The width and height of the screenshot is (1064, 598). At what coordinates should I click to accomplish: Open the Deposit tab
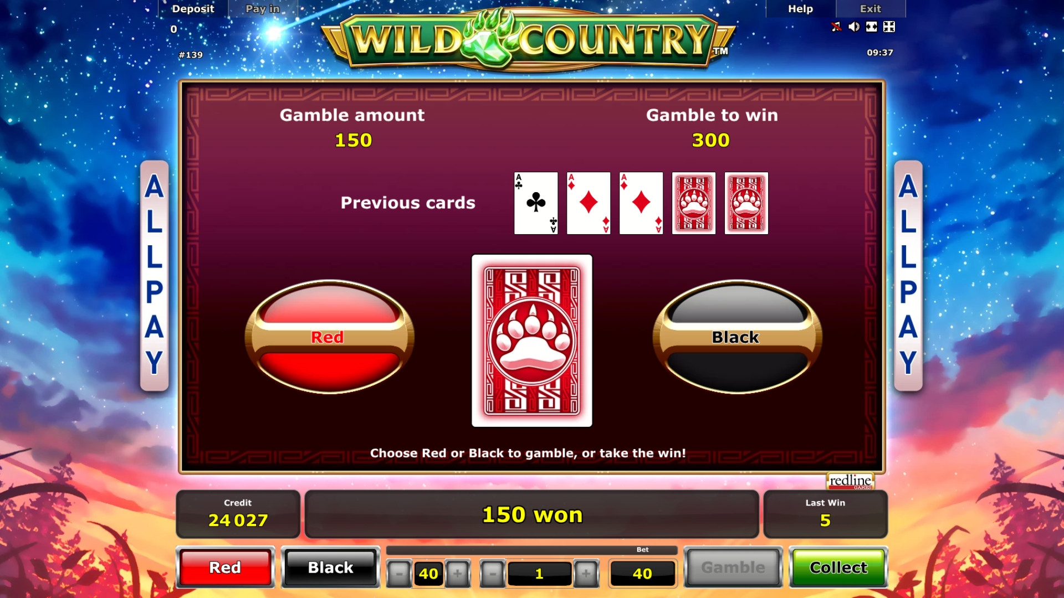point(193,9)
